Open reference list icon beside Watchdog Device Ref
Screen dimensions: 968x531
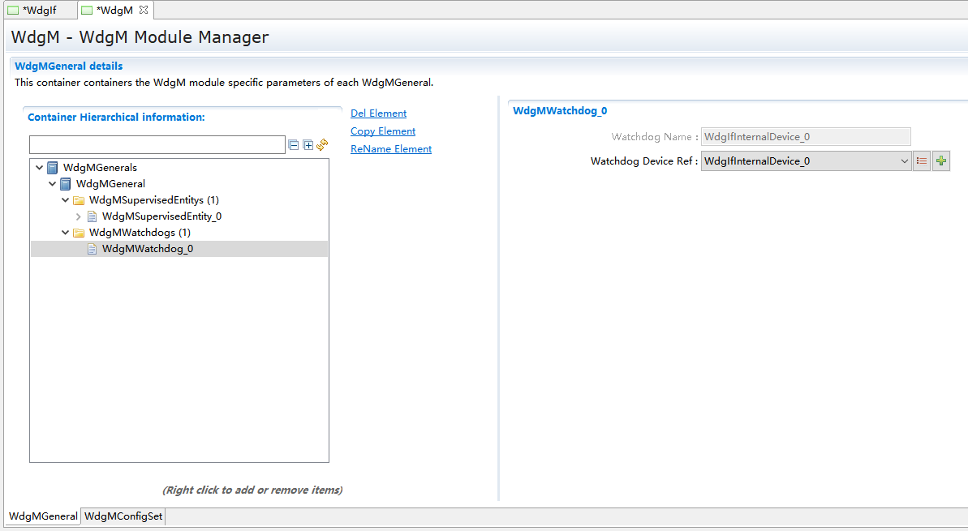coord(922,161)
